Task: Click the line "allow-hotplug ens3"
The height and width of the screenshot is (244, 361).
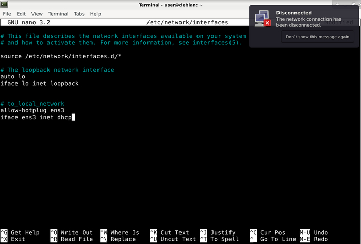Action: [32, 110]
